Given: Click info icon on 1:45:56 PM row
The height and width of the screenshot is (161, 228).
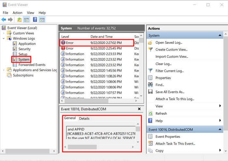Looking at the screenshot, I should pos(63,70).
